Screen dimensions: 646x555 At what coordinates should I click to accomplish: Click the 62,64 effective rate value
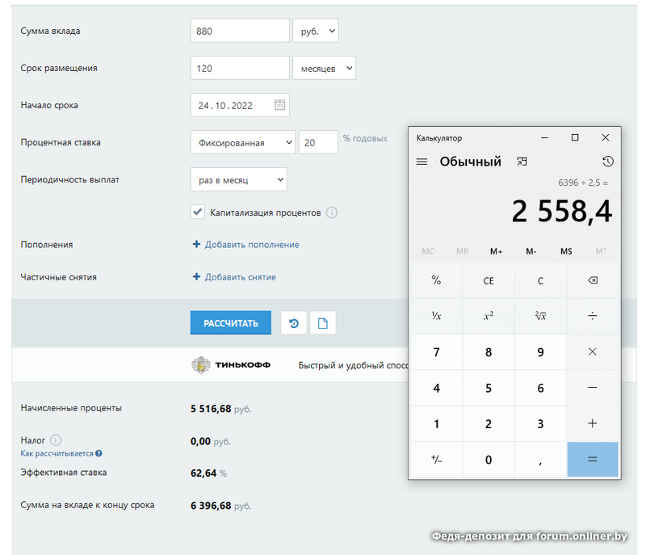coord(203,473)
